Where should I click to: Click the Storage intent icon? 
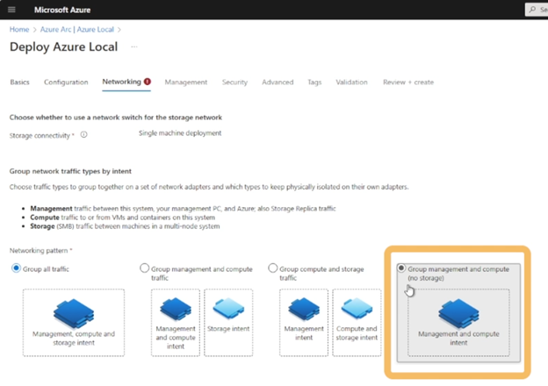coord(228,309)
